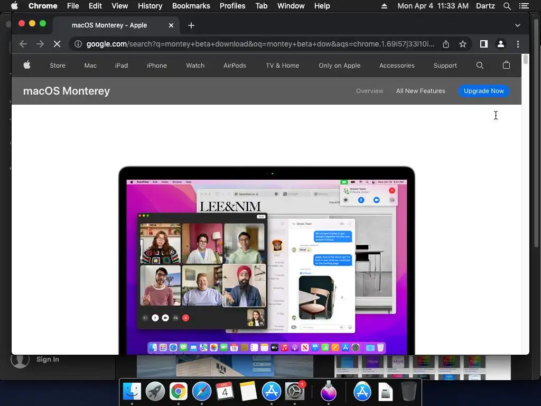This screenshot has height=406, width=541.
Task: Expand the tab search chevron
Action: point(518,25)
